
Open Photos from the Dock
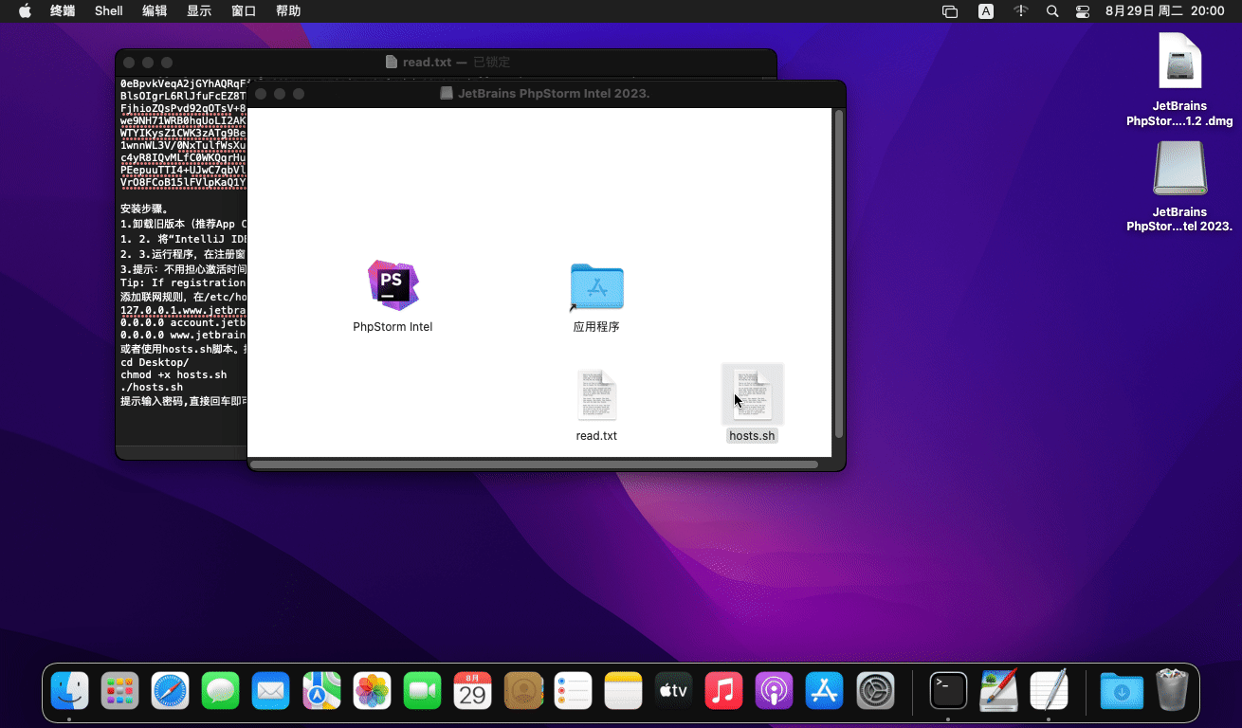pos(372,691)
